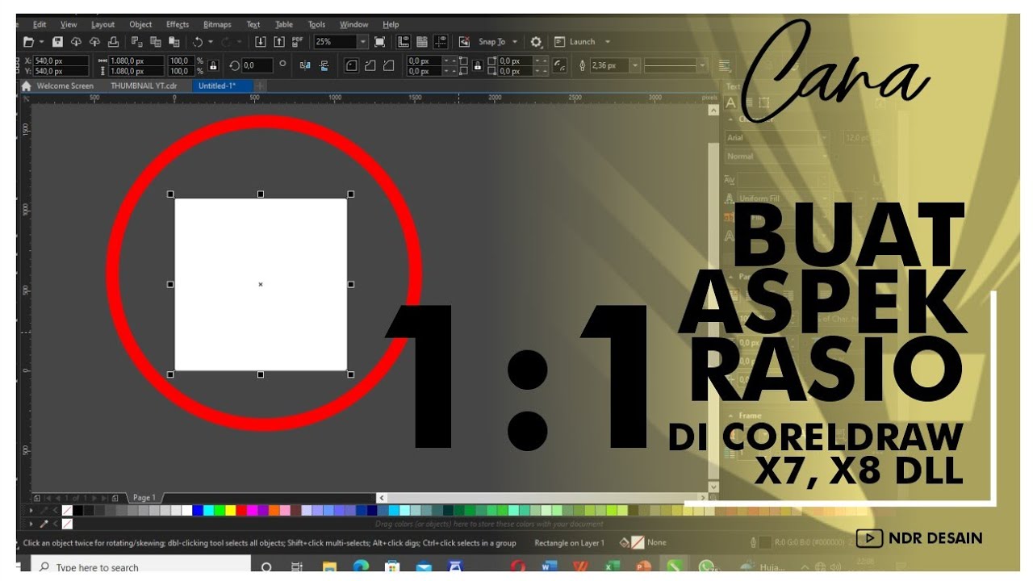
Task: Select Round corner style icon
Action: (351, 65)
